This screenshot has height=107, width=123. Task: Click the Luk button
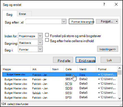111,60
